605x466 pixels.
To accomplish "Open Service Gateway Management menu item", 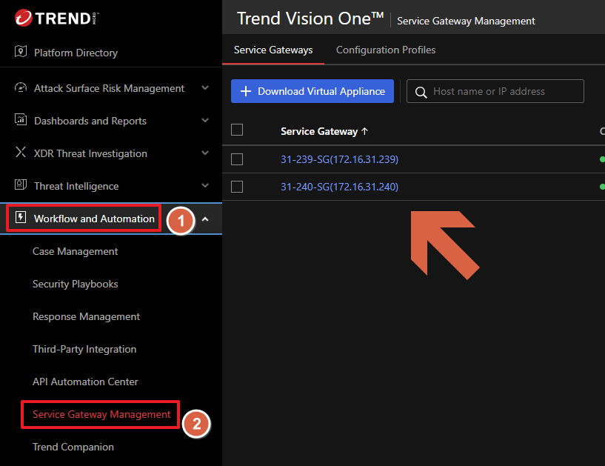I will tap(101, 414).
